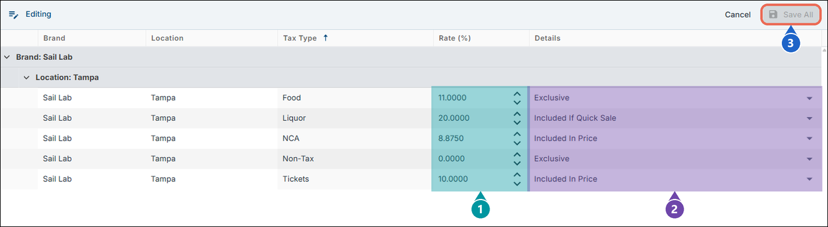Sort by the Location column header
The image size is (828, 227).
point(167,38)
